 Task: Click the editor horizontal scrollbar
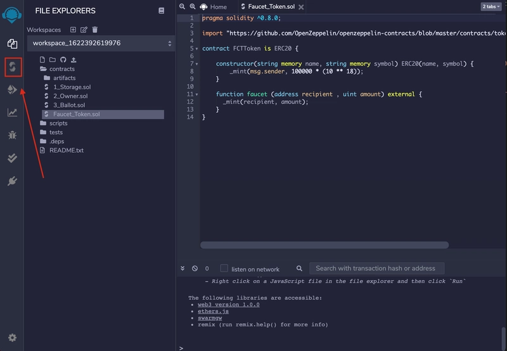click(x=324, y=245)
